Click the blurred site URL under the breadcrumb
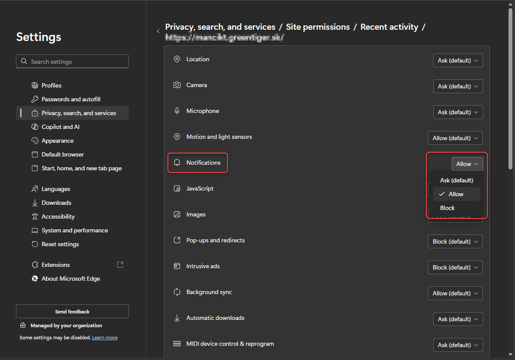 [x=224, y=38]
